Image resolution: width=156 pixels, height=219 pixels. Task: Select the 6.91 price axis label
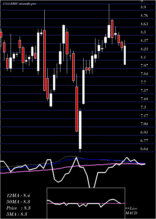coord(144,132)
